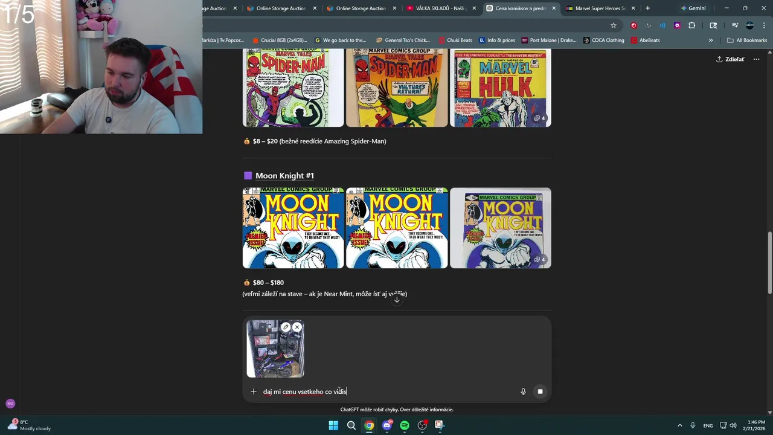Open the All Bookmarks folder
Screen dimensions: 773x435
click(747, 40)
